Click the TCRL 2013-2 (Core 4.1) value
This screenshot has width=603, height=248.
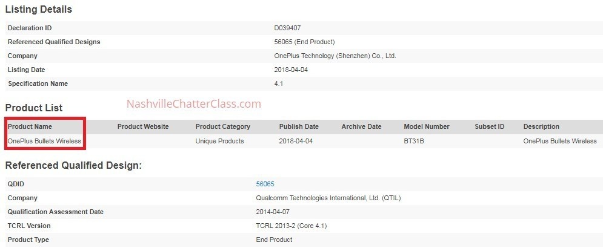pos(292,226)
